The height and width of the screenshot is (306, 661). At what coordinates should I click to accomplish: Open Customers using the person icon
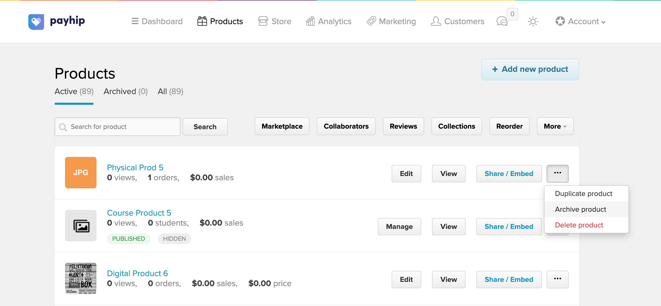click(436, 21)
